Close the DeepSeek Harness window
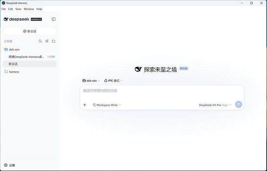This screenshot has height=171, width=267. tap(261, 3)
